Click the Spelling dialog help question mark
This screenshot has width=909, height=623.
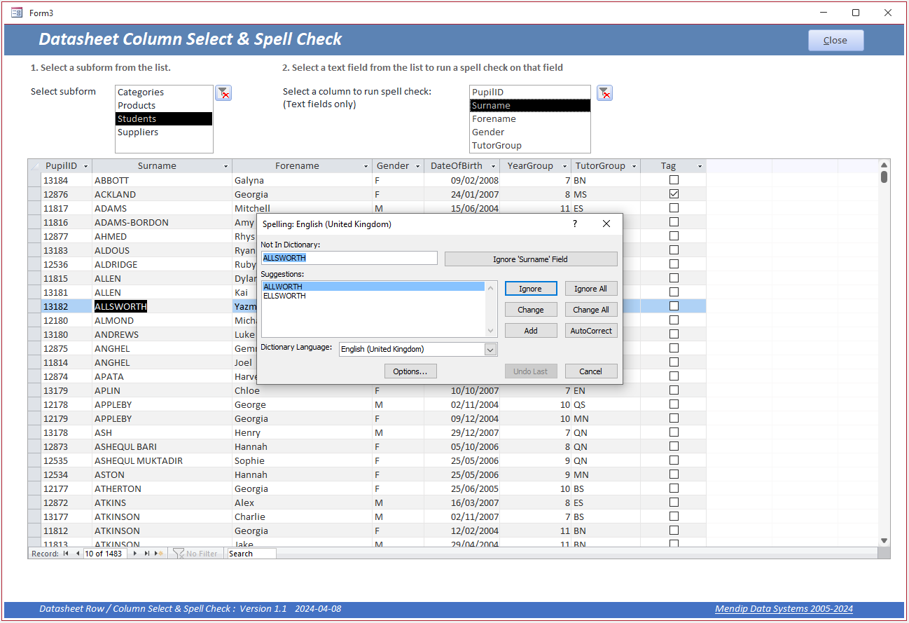coord(575,224)
